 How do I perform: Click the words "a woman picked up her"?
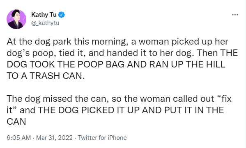pos(179,42)
